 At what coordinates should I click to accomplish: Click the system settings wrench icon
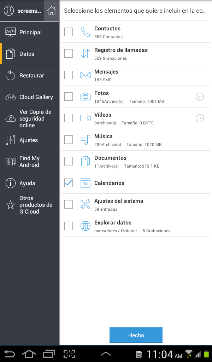pyautogui.click(x=86, y=204)
